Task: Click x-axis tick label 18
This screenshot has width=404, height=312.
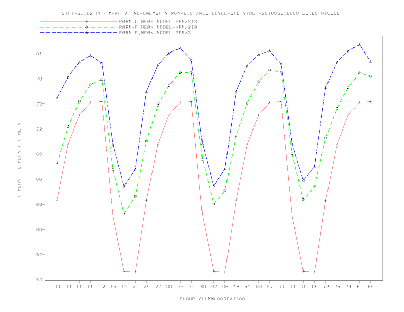Action: pyautogui.click(x=124, y=287)
